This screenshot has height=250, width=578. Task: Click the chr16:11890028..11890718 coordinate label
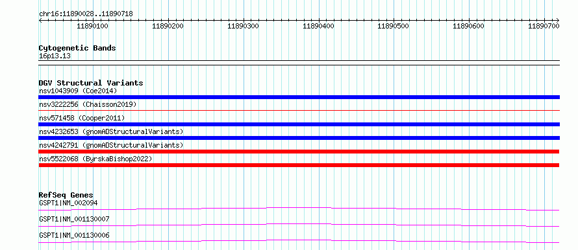86,14
